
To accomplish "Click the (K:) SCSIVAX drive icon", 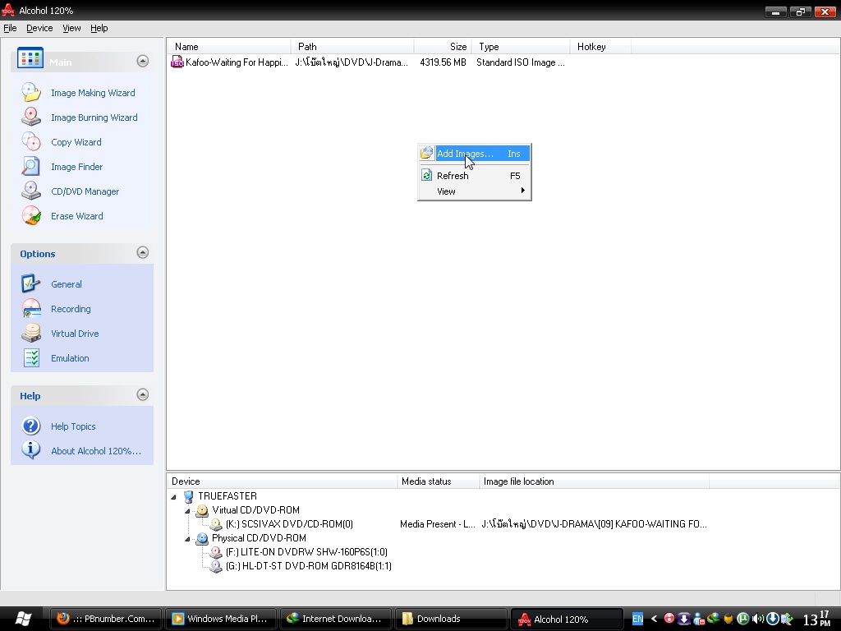I will [216, 524].
